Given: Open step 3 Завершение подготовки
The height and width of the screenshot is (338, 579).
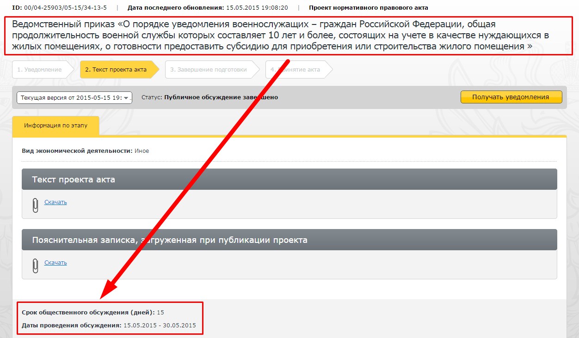Looking at the screenshot, I should pyautogui.click(x=208, y=70).
